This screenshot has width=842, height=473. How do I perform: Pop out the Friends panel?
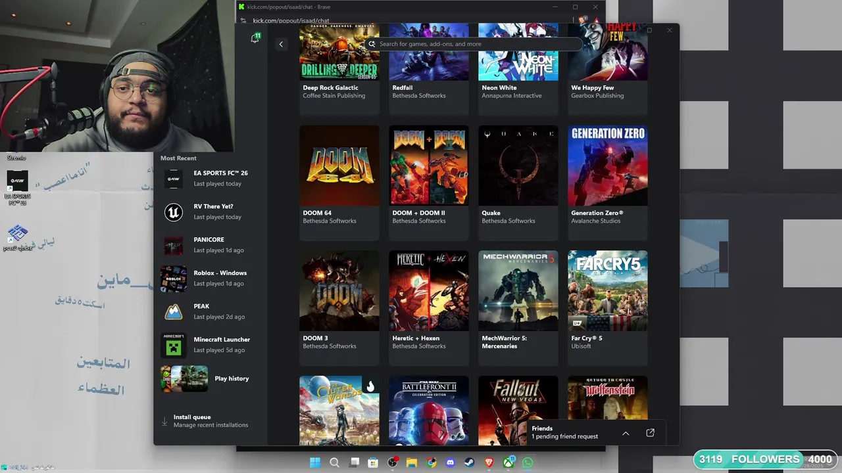(650, 433)
